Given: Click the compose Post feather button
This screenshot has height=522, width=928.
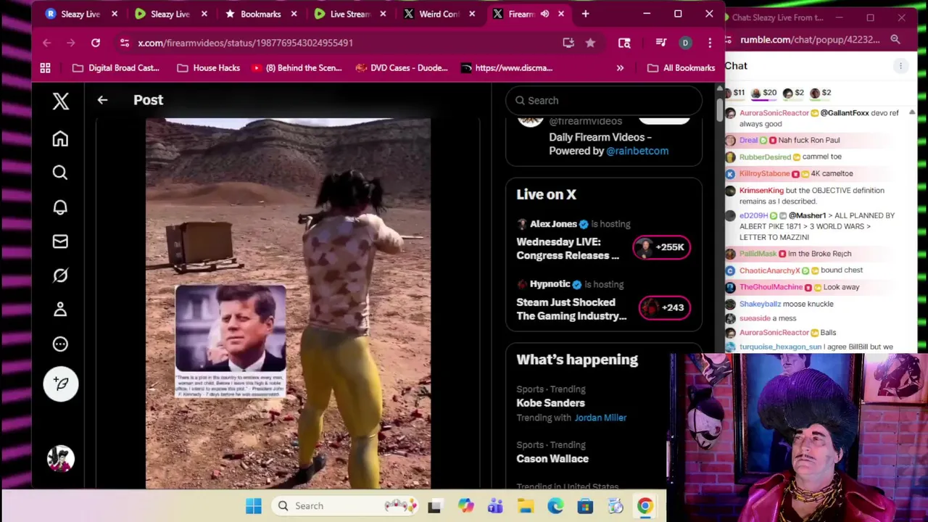Looking at the screenshot, I should 60,384.
